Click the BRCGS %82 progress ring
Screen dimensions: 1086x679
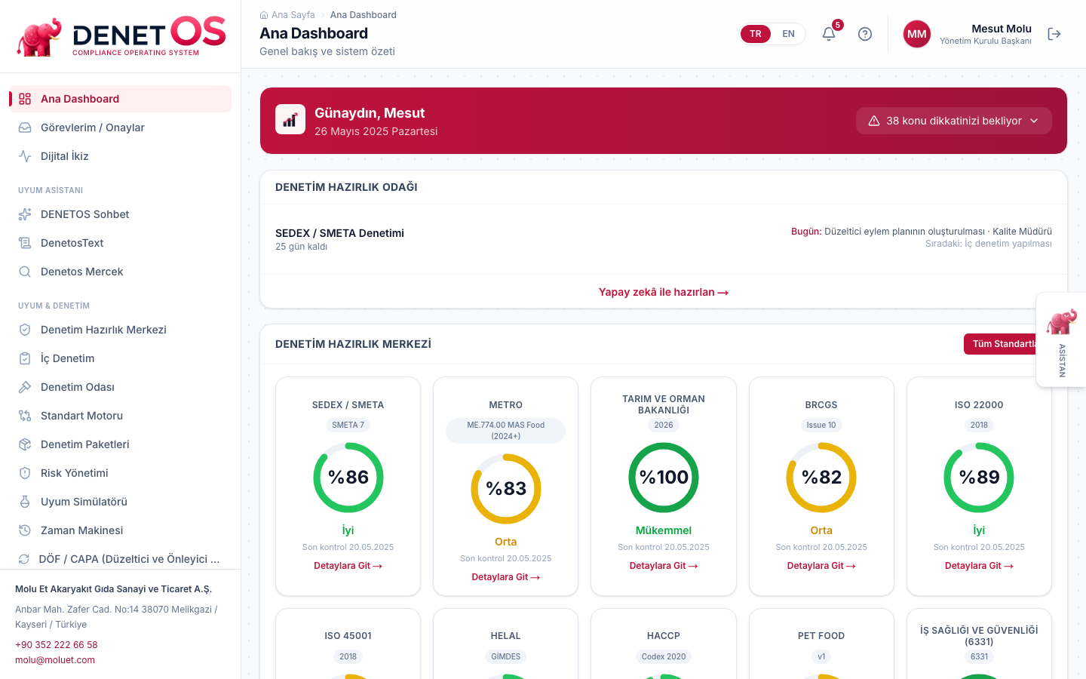821,478
